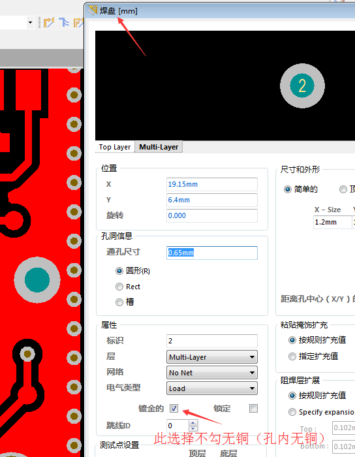Select the large teal-holed pad on PCB
This screenshot has width=355, height=457.
point(37,280)
